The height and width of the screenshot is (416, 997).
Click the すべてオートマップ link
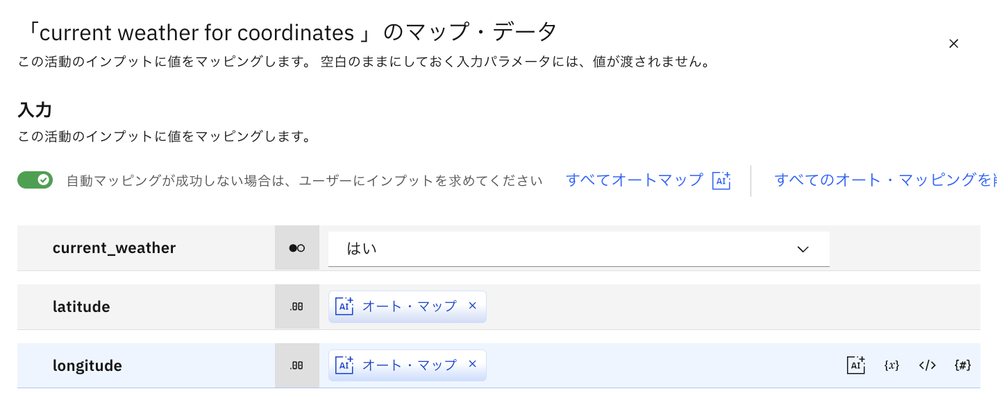635,180
